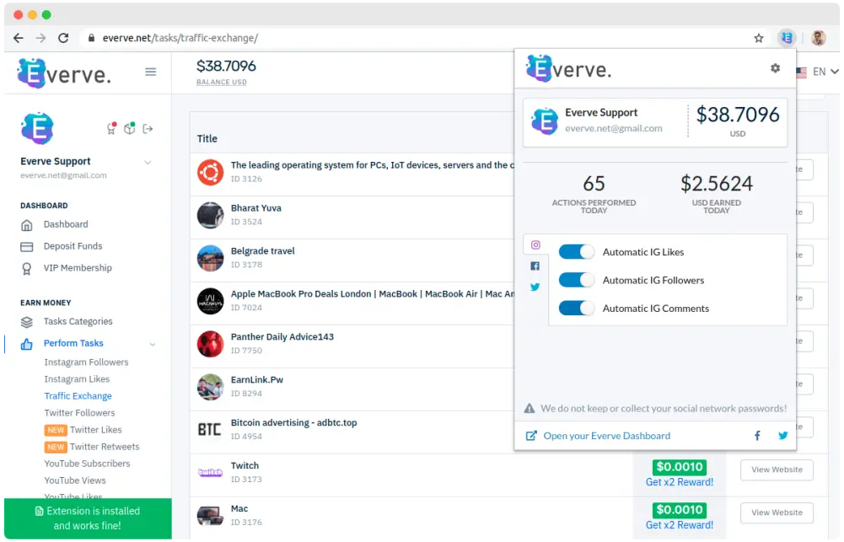Open the hamburger menu beside Everve logo
Viewport: 844px width, 542px height.
coord(151,72)
